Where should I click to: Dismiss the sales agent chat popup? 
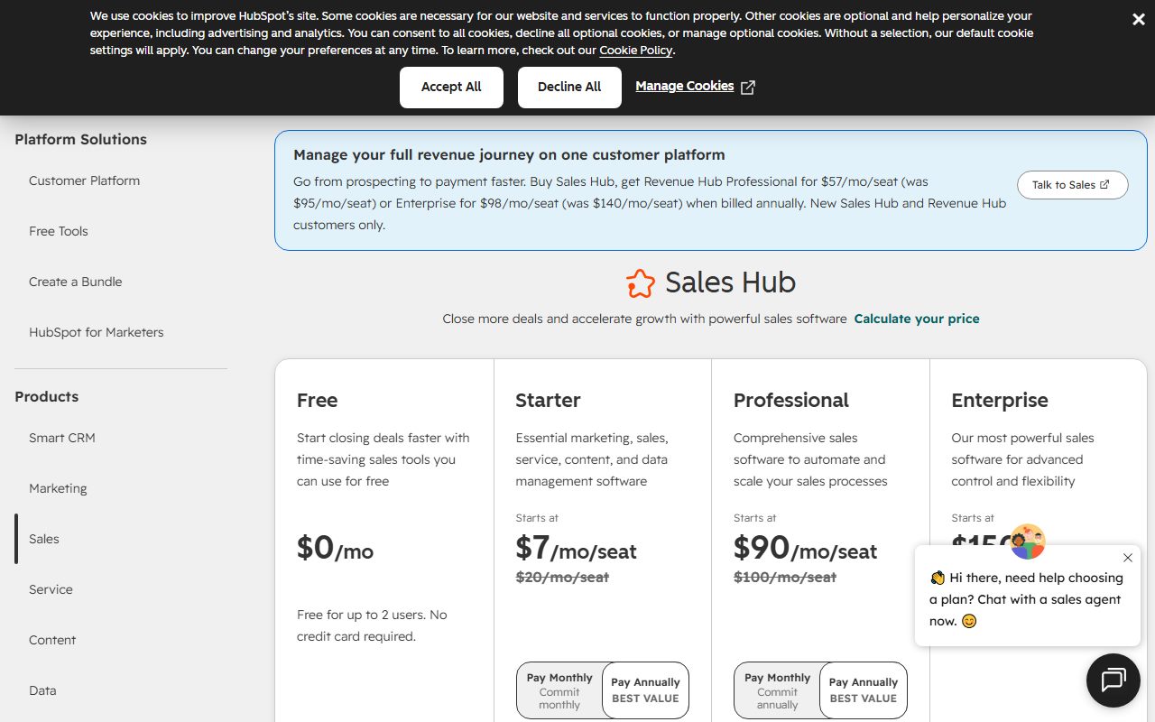coord(1127,558)
